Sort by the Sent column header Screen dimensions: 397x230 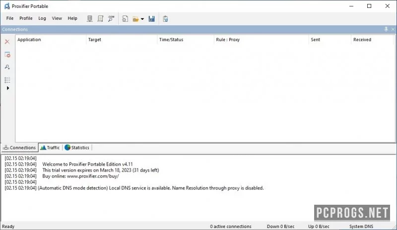[330, 40]
